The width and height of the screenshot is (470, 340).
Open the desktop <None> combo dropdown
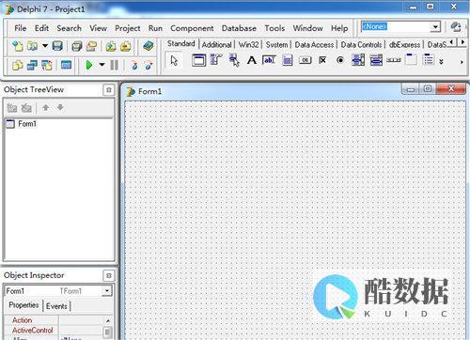pos(435,27)
